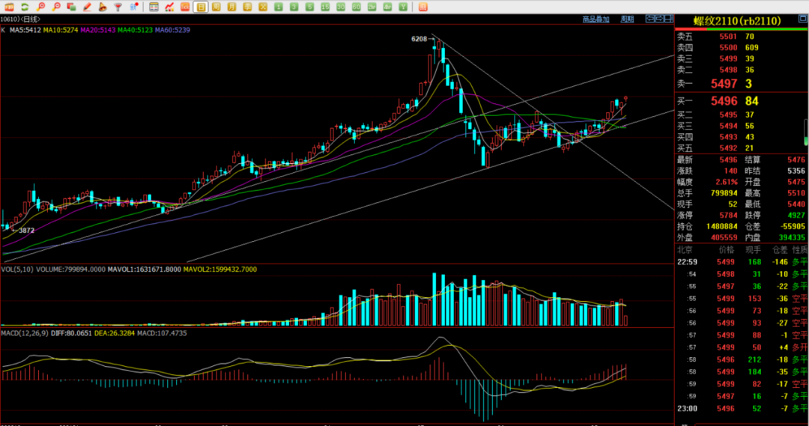Click the green refresh arrows icon
This screenshot has height=426, width=809.
[25, 7]
